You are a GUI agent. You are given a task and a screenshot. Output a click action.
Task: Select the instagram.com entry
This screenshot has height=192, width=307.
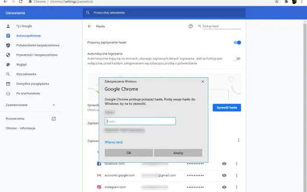[x=115, y=187]
